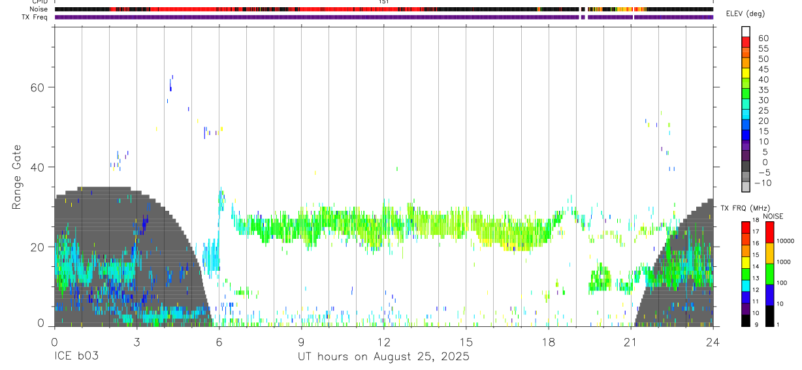
Task: Click 'UT hours on August 25, 2025' axis title
Action: 383,357
